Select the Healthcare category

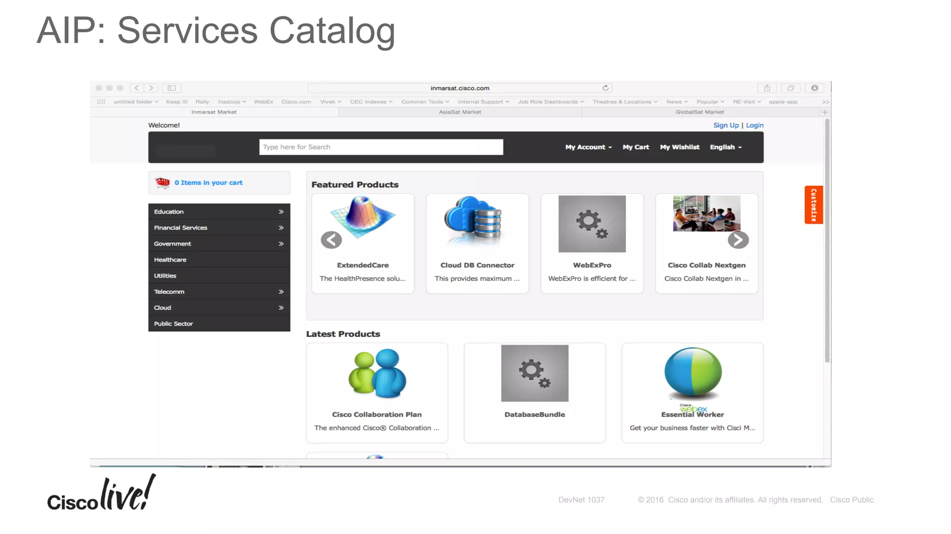click(219, 260)
